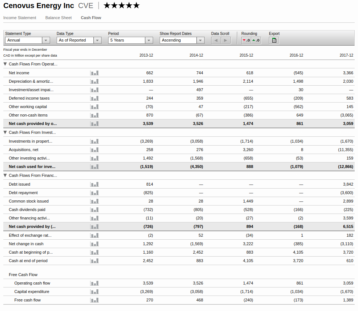Collapse the Cash Flows From Financ... section
The height and width of the screenshot is (311, 358).
click(x=5, y=175)
